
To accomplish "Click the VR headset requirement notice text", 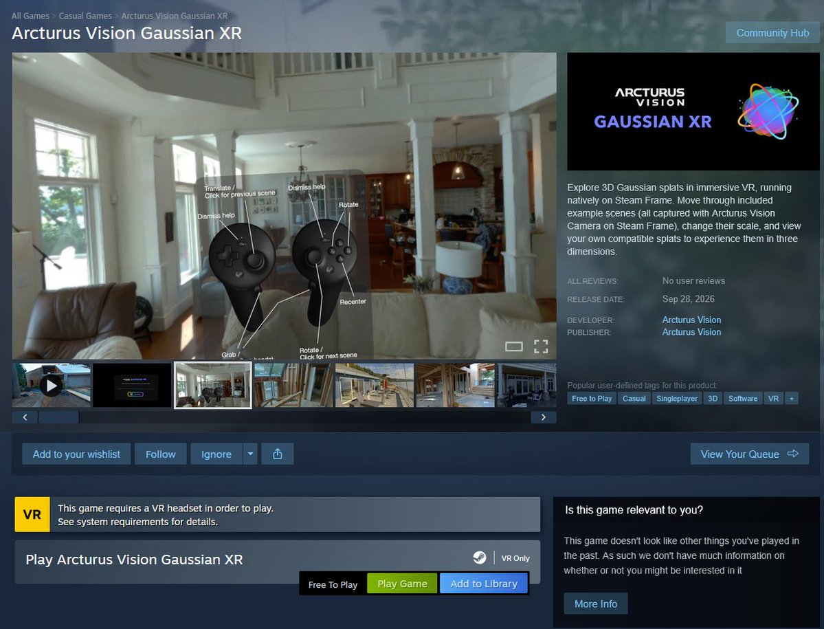I will pos(166,515).
